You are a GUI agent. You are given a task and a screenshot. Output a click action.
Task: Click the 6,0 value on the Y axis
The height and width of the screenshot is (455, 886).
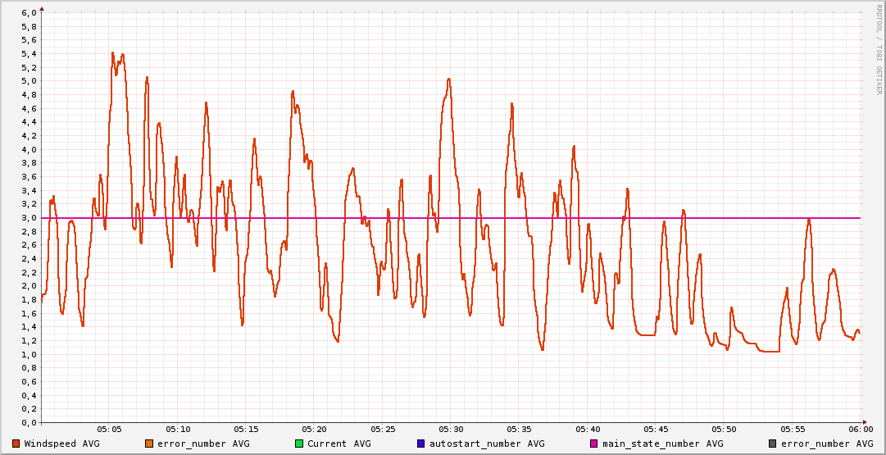coord(30,13)
